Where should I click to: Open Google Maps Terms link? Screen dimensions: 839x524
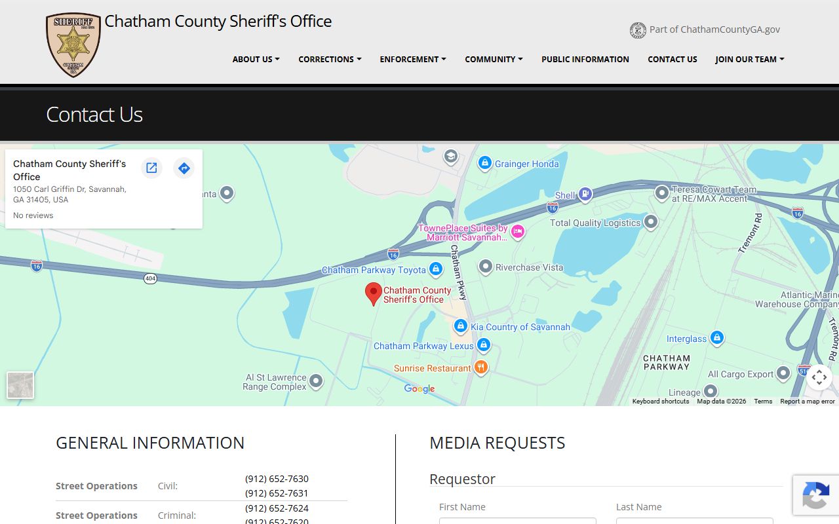coord(763,402)
